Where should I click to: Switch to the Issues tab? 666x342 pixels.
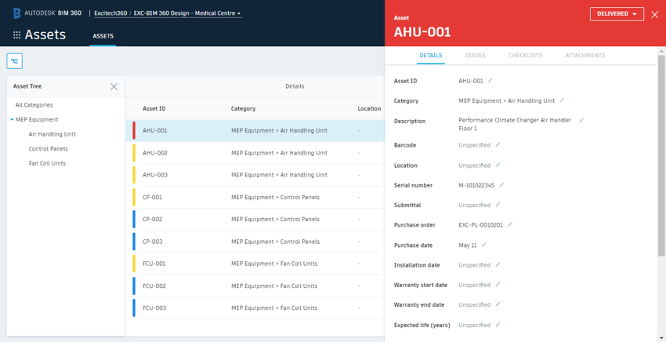(x=475, y=56)
